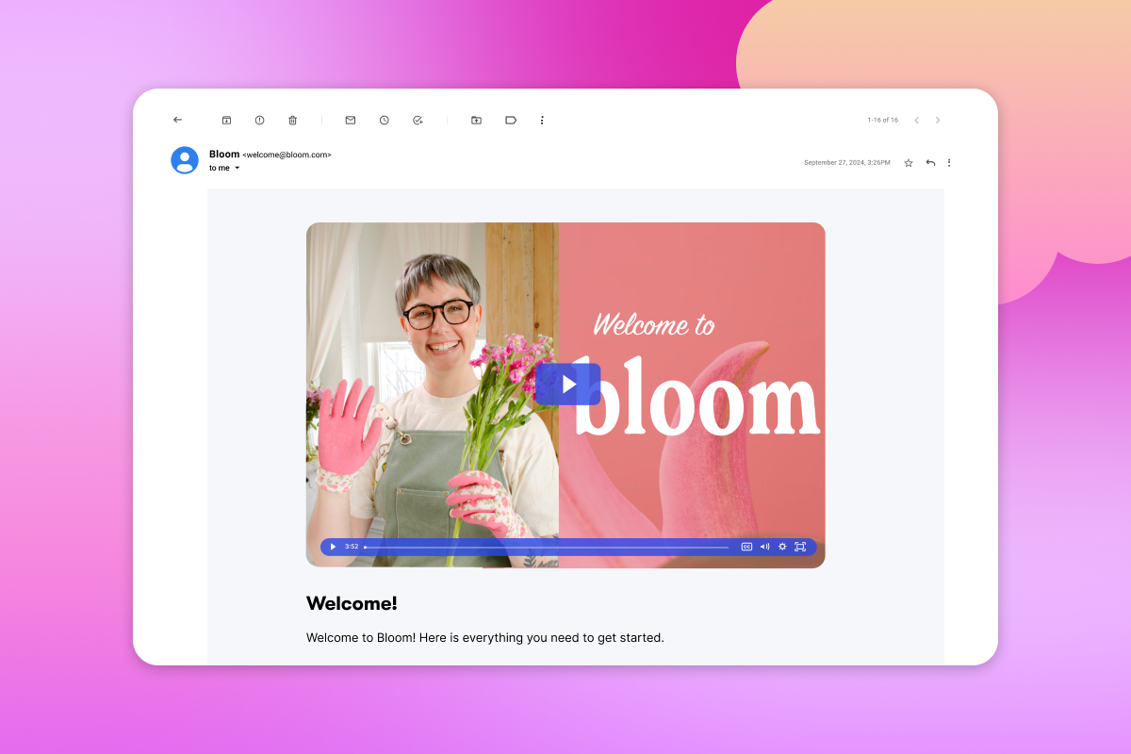Mute the video audio
The height and width of the screenshot is (754, 1131).
coord(764,547)
